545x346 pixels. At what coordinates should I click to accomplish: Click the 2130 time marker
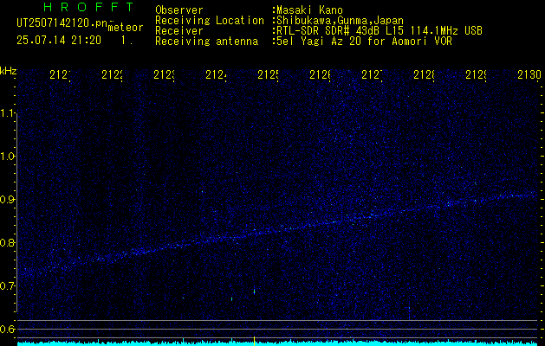tap(529, 74)
